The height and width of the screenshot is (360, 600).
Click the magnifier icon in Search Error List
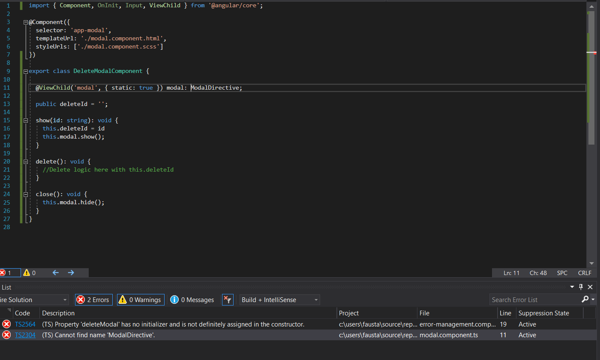(585, 299)
